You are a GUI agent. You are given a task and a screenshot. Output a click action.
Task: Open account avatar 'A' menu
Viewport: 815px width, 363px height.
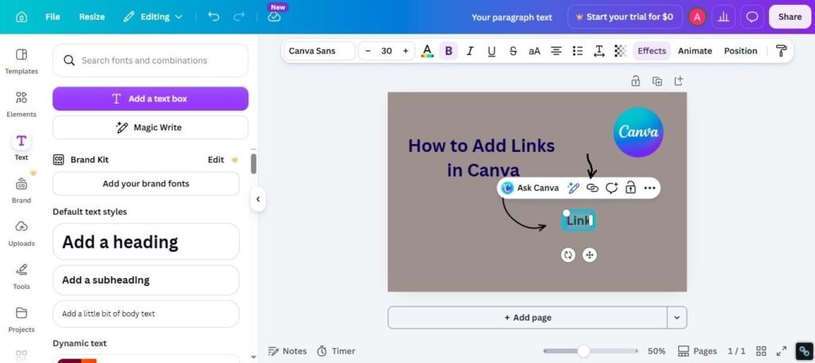[697, 17]
